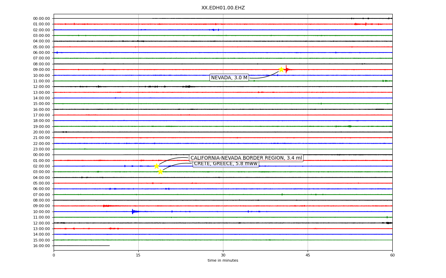
Task: Click the 60 tick on the x-axis
Action: tap(392, 255)
